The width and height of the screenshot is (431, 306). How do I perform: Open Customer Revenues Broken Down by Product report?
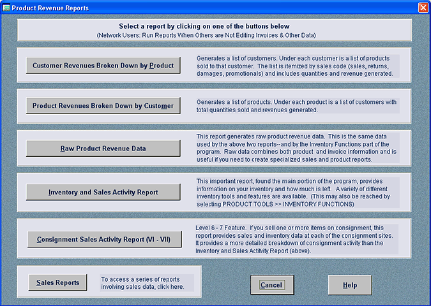(x=103, y=65)
